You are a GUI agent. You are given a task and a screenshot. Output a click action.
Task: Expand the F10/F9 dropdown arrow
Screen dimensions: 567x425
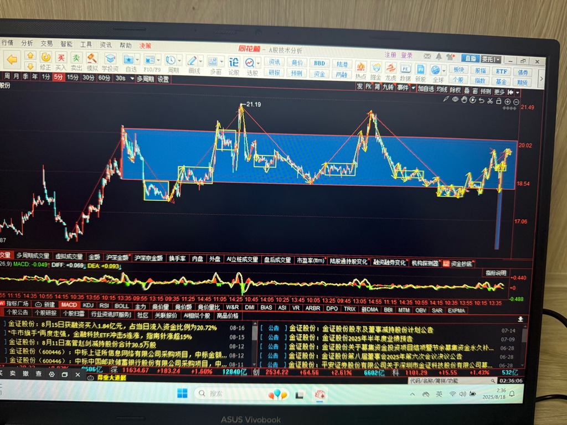[x=158, y=60]
